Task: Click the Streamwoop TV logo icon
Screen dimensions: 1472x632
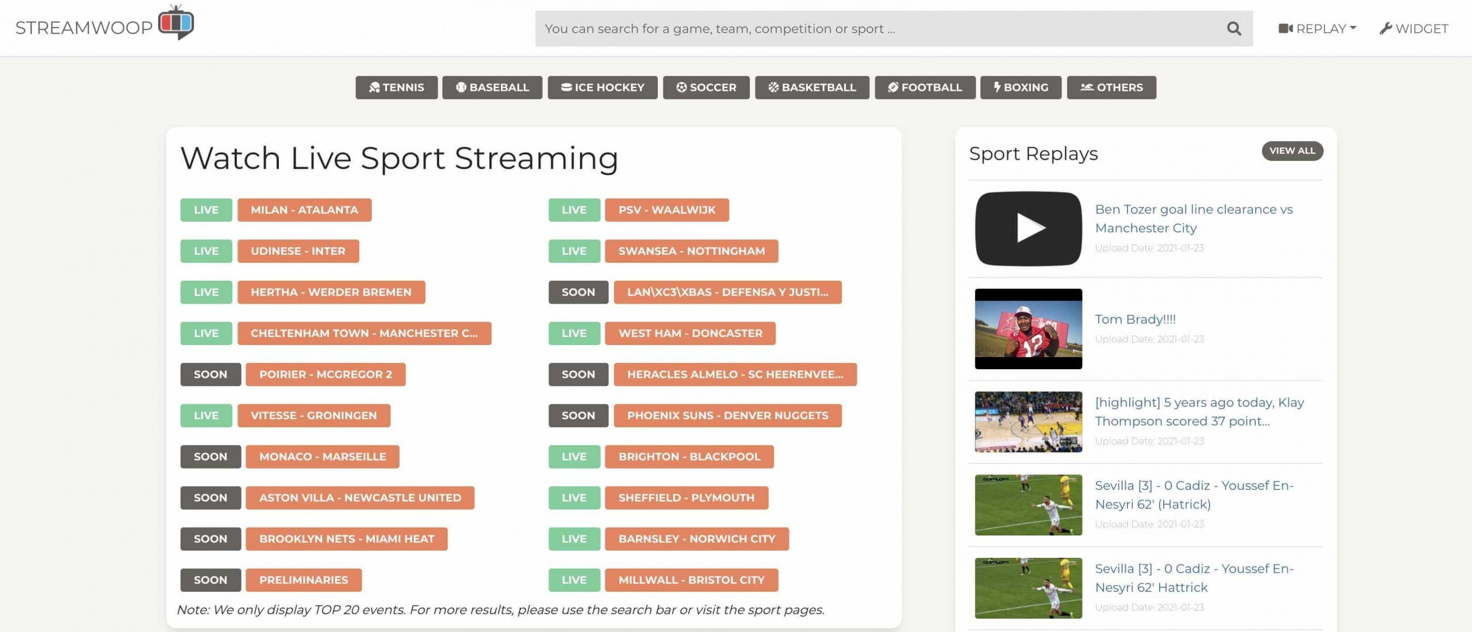Action: point(176,23)
